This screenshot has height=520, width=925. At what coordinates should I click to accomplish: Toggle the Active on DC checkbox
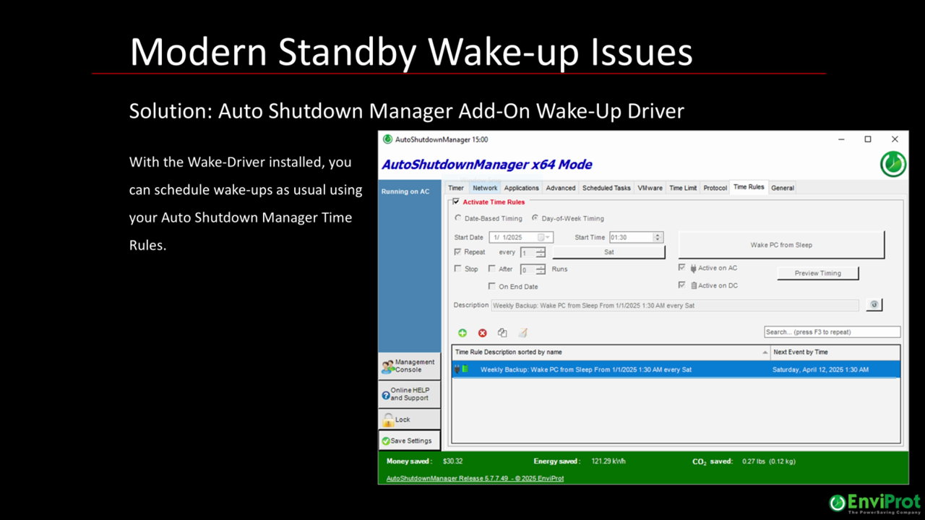681,285
